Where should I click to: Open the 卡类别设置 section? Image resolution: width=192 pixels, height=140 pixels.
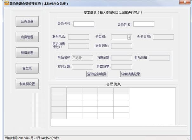click(x=27, y=84)
